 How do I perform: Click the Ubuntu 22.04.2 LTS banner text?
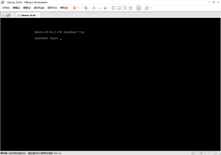tap(59, 32)
